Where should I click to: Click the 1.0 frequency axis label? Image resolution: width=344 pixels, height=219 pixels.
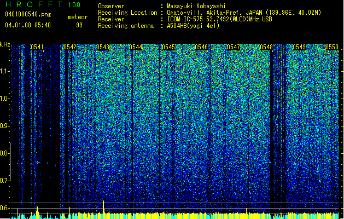4,99
